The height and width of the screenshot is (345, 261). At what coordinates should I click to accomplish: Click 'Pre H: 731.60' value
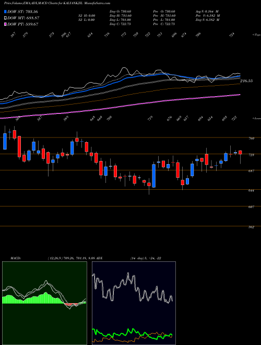click(x=164, y=16)
